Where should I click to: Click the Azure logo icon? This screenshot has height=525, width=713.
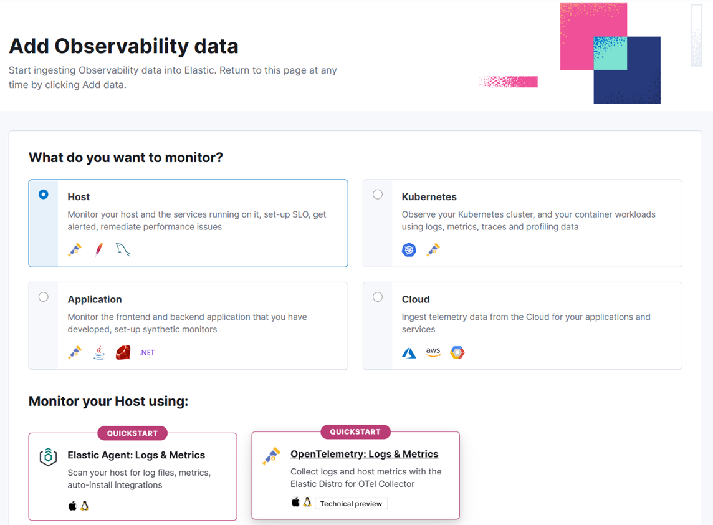409,353
